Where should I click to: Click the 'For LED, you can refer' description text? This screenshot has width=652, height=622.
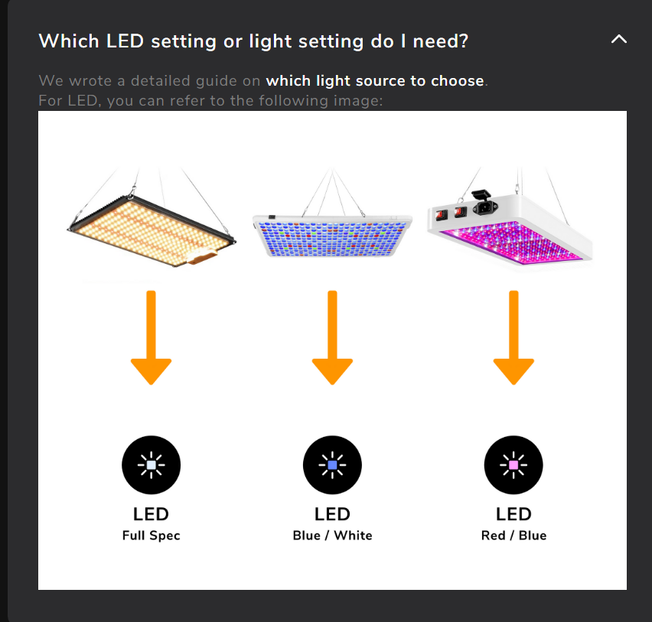point(210,101)
